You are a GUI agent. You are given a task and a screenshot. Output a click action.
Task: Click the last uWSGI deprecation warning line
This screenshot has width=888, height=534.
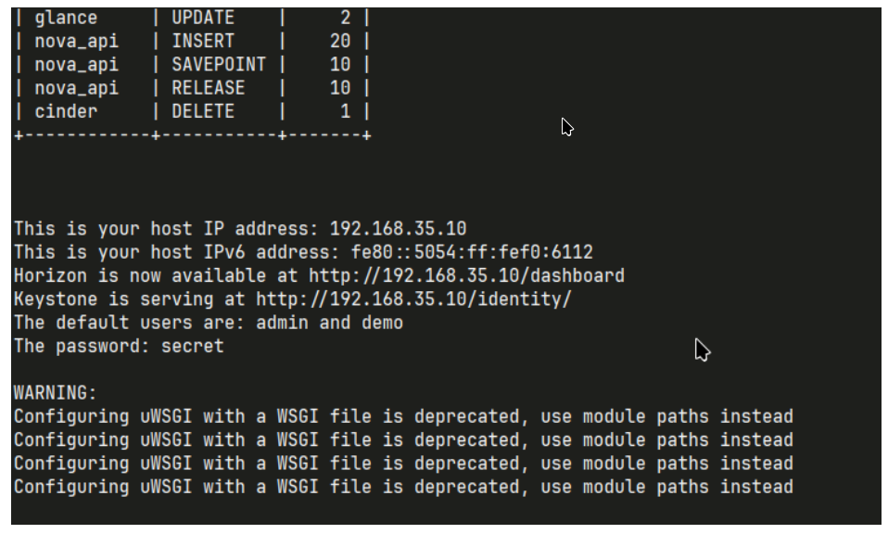[403, 487]
